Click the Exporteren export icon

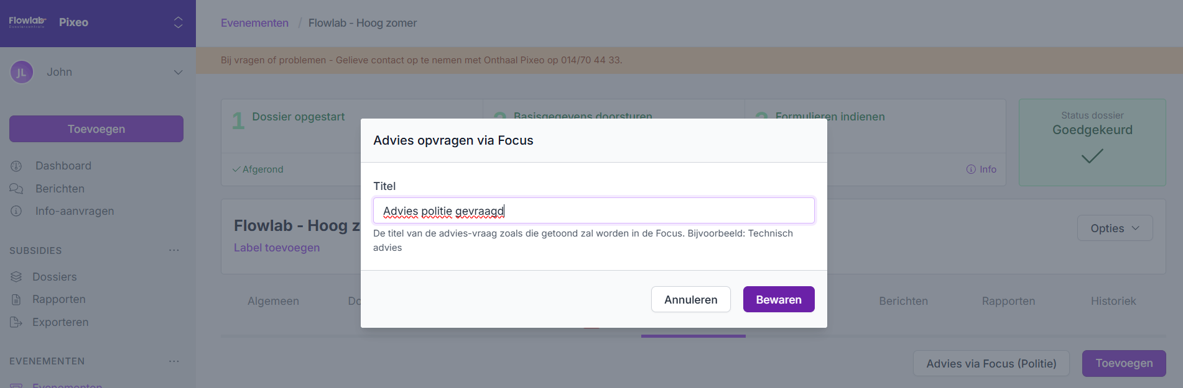16,322
